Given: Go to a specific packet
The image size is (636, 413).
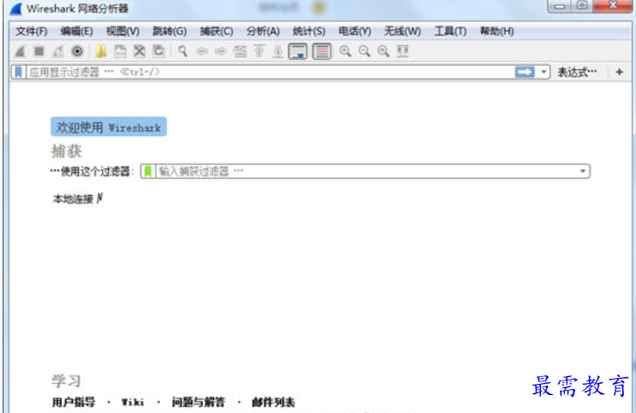Looking at the screenshot, I should coord(240,51).
